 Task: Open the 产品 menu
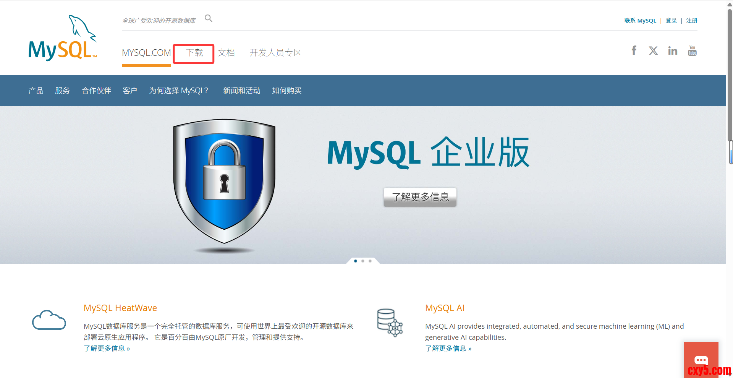point(36,91)
